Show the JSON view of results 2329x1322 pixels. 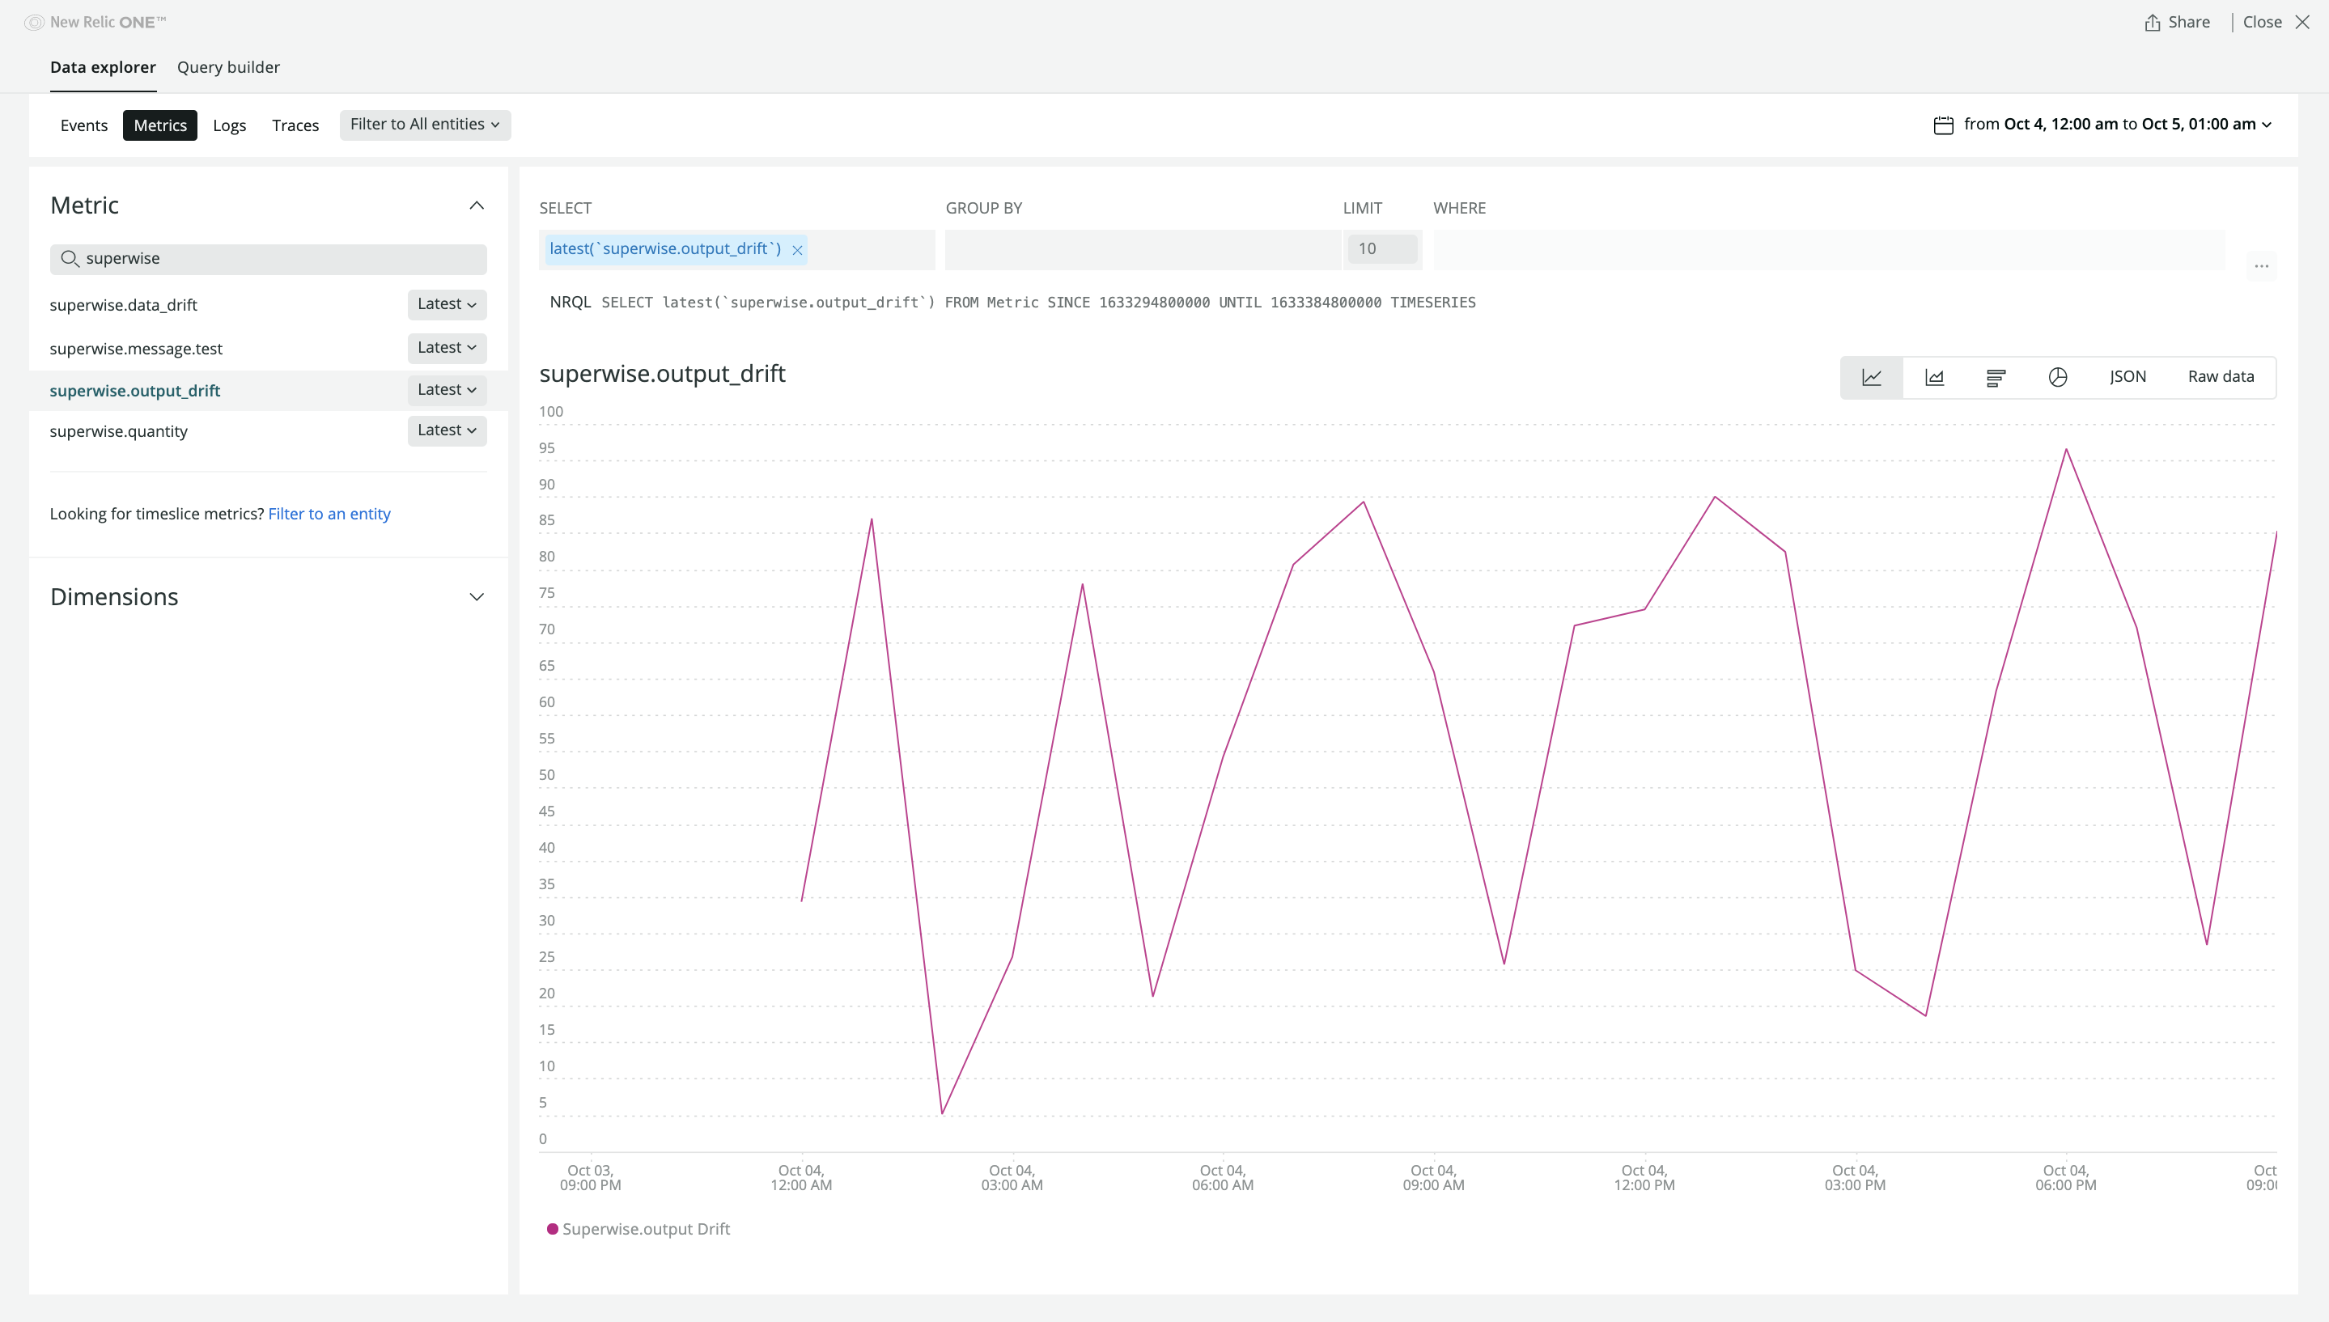2127,377
